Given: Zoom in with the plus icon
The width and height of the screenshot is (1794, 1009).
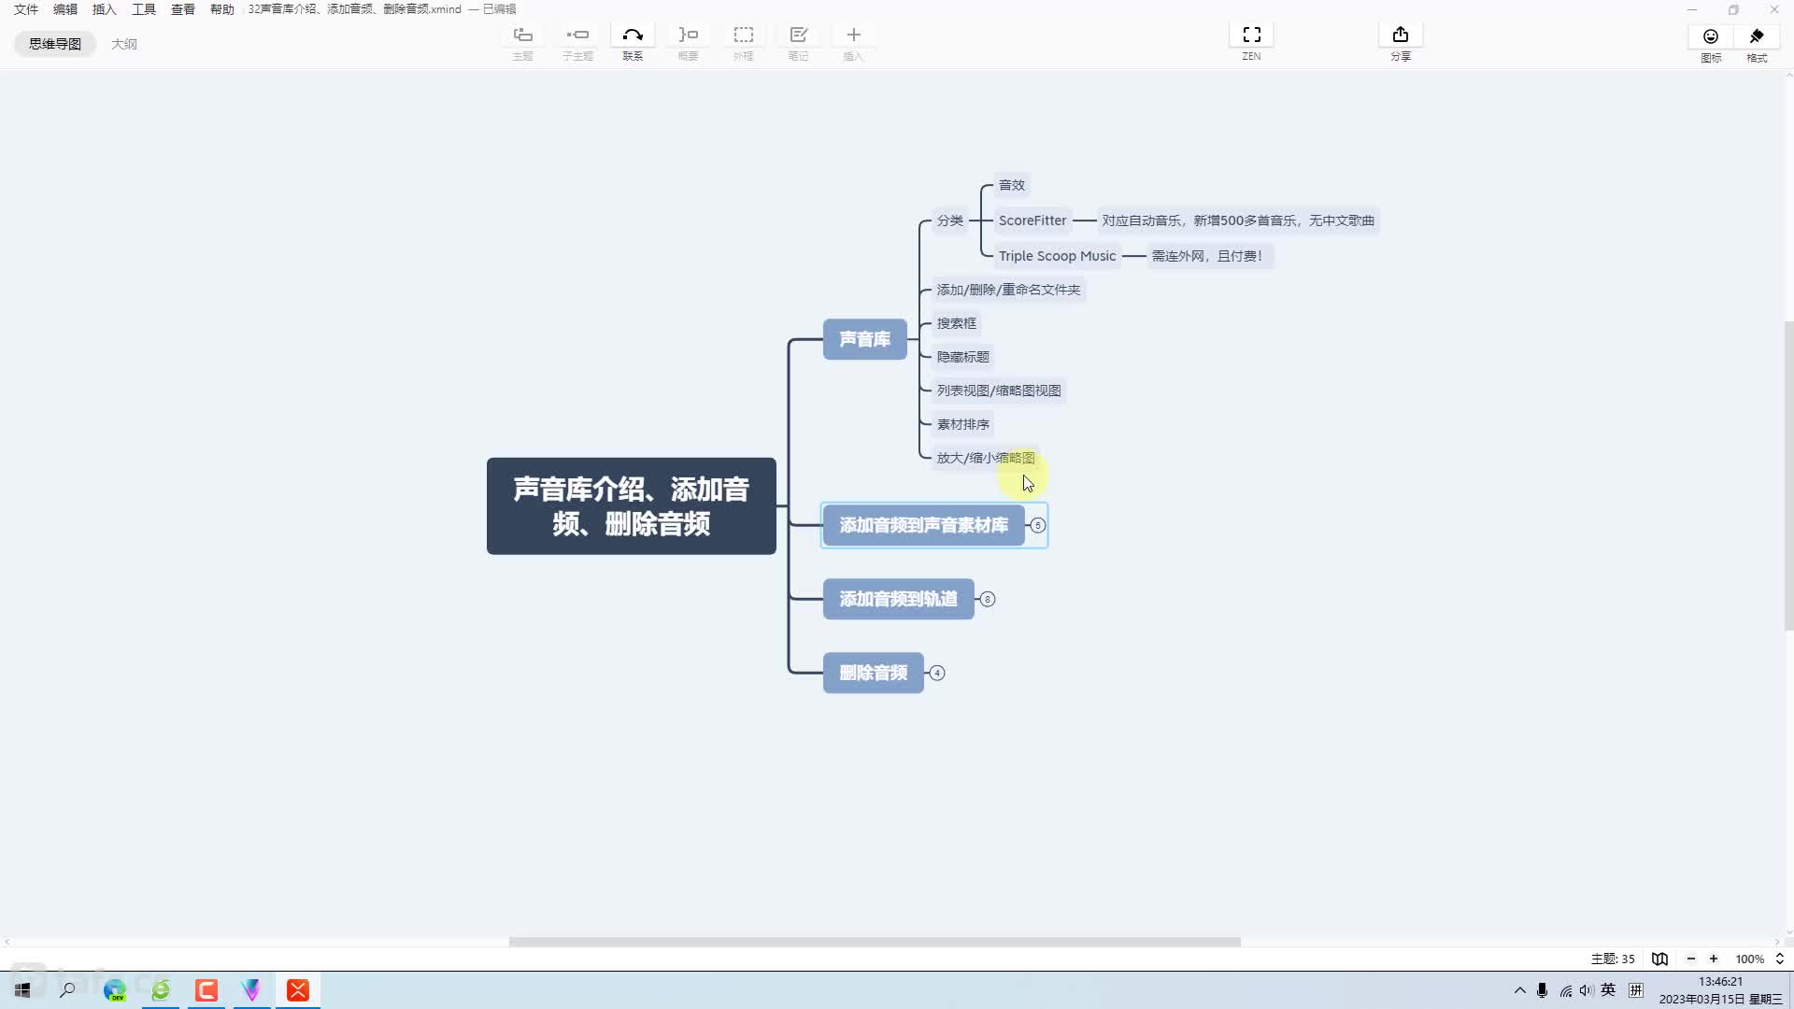Looking at the screenshot, I should (x=1714, y=959).
